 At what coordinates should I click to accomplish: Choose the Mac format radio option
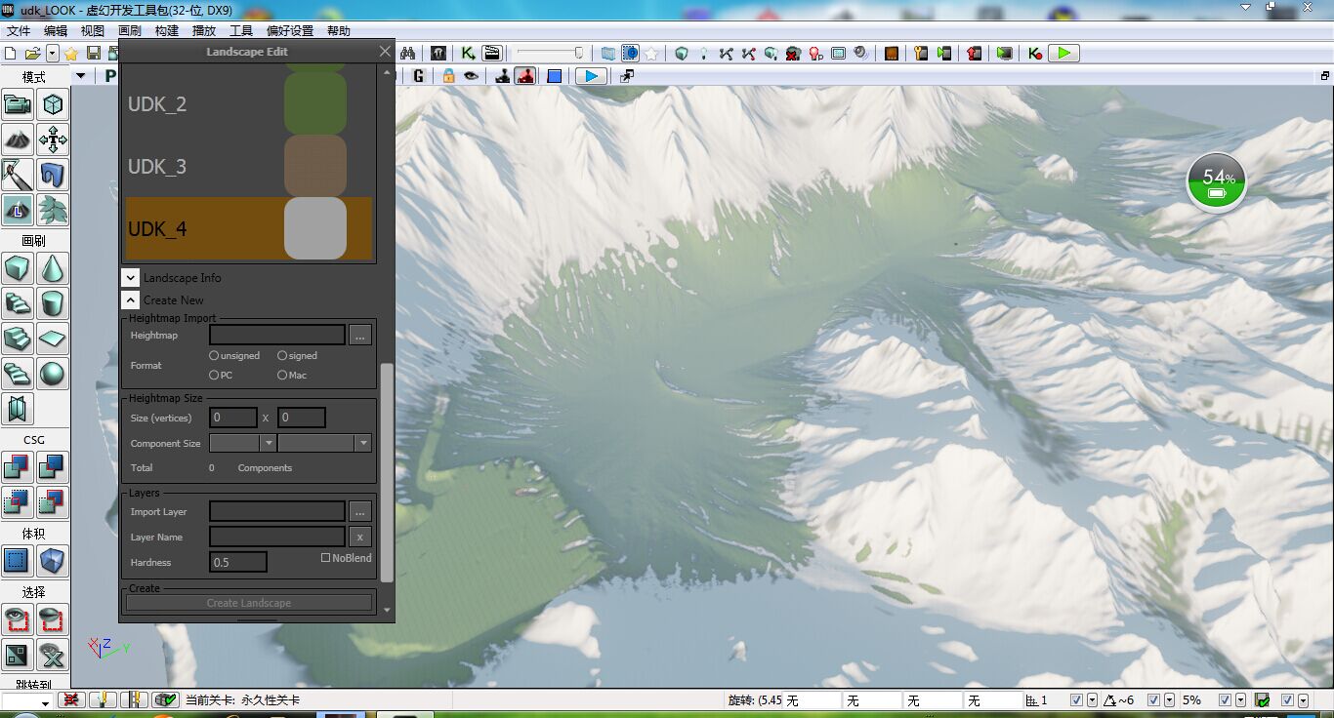(x=282, y=376)
